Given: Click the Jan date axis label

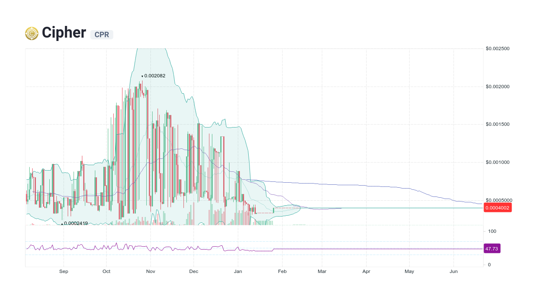Looking at the screenshot, I should pyautogui.click(x=238, y=271).
